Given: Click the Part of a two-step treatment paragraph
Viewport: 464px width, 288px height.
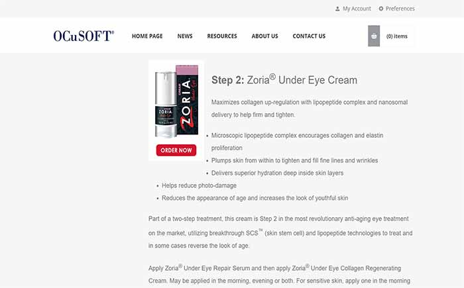Looking at the screenshot, I should pos(280,232).
